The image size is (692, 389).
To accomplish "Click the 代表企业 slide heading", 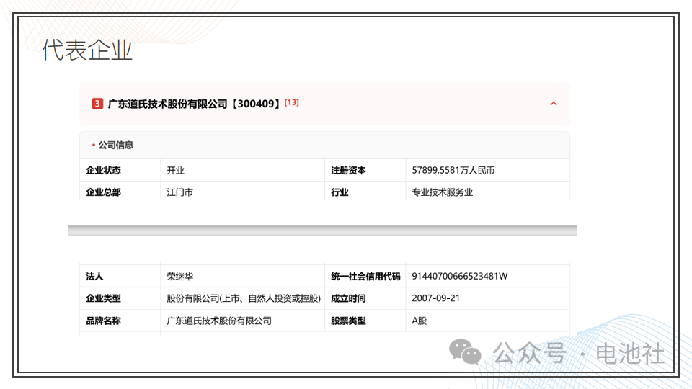I will pyautogui.click(x=87, y=50).
